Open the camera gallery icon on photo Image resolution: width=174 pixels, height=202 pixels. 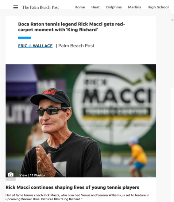tap(11, 175)
